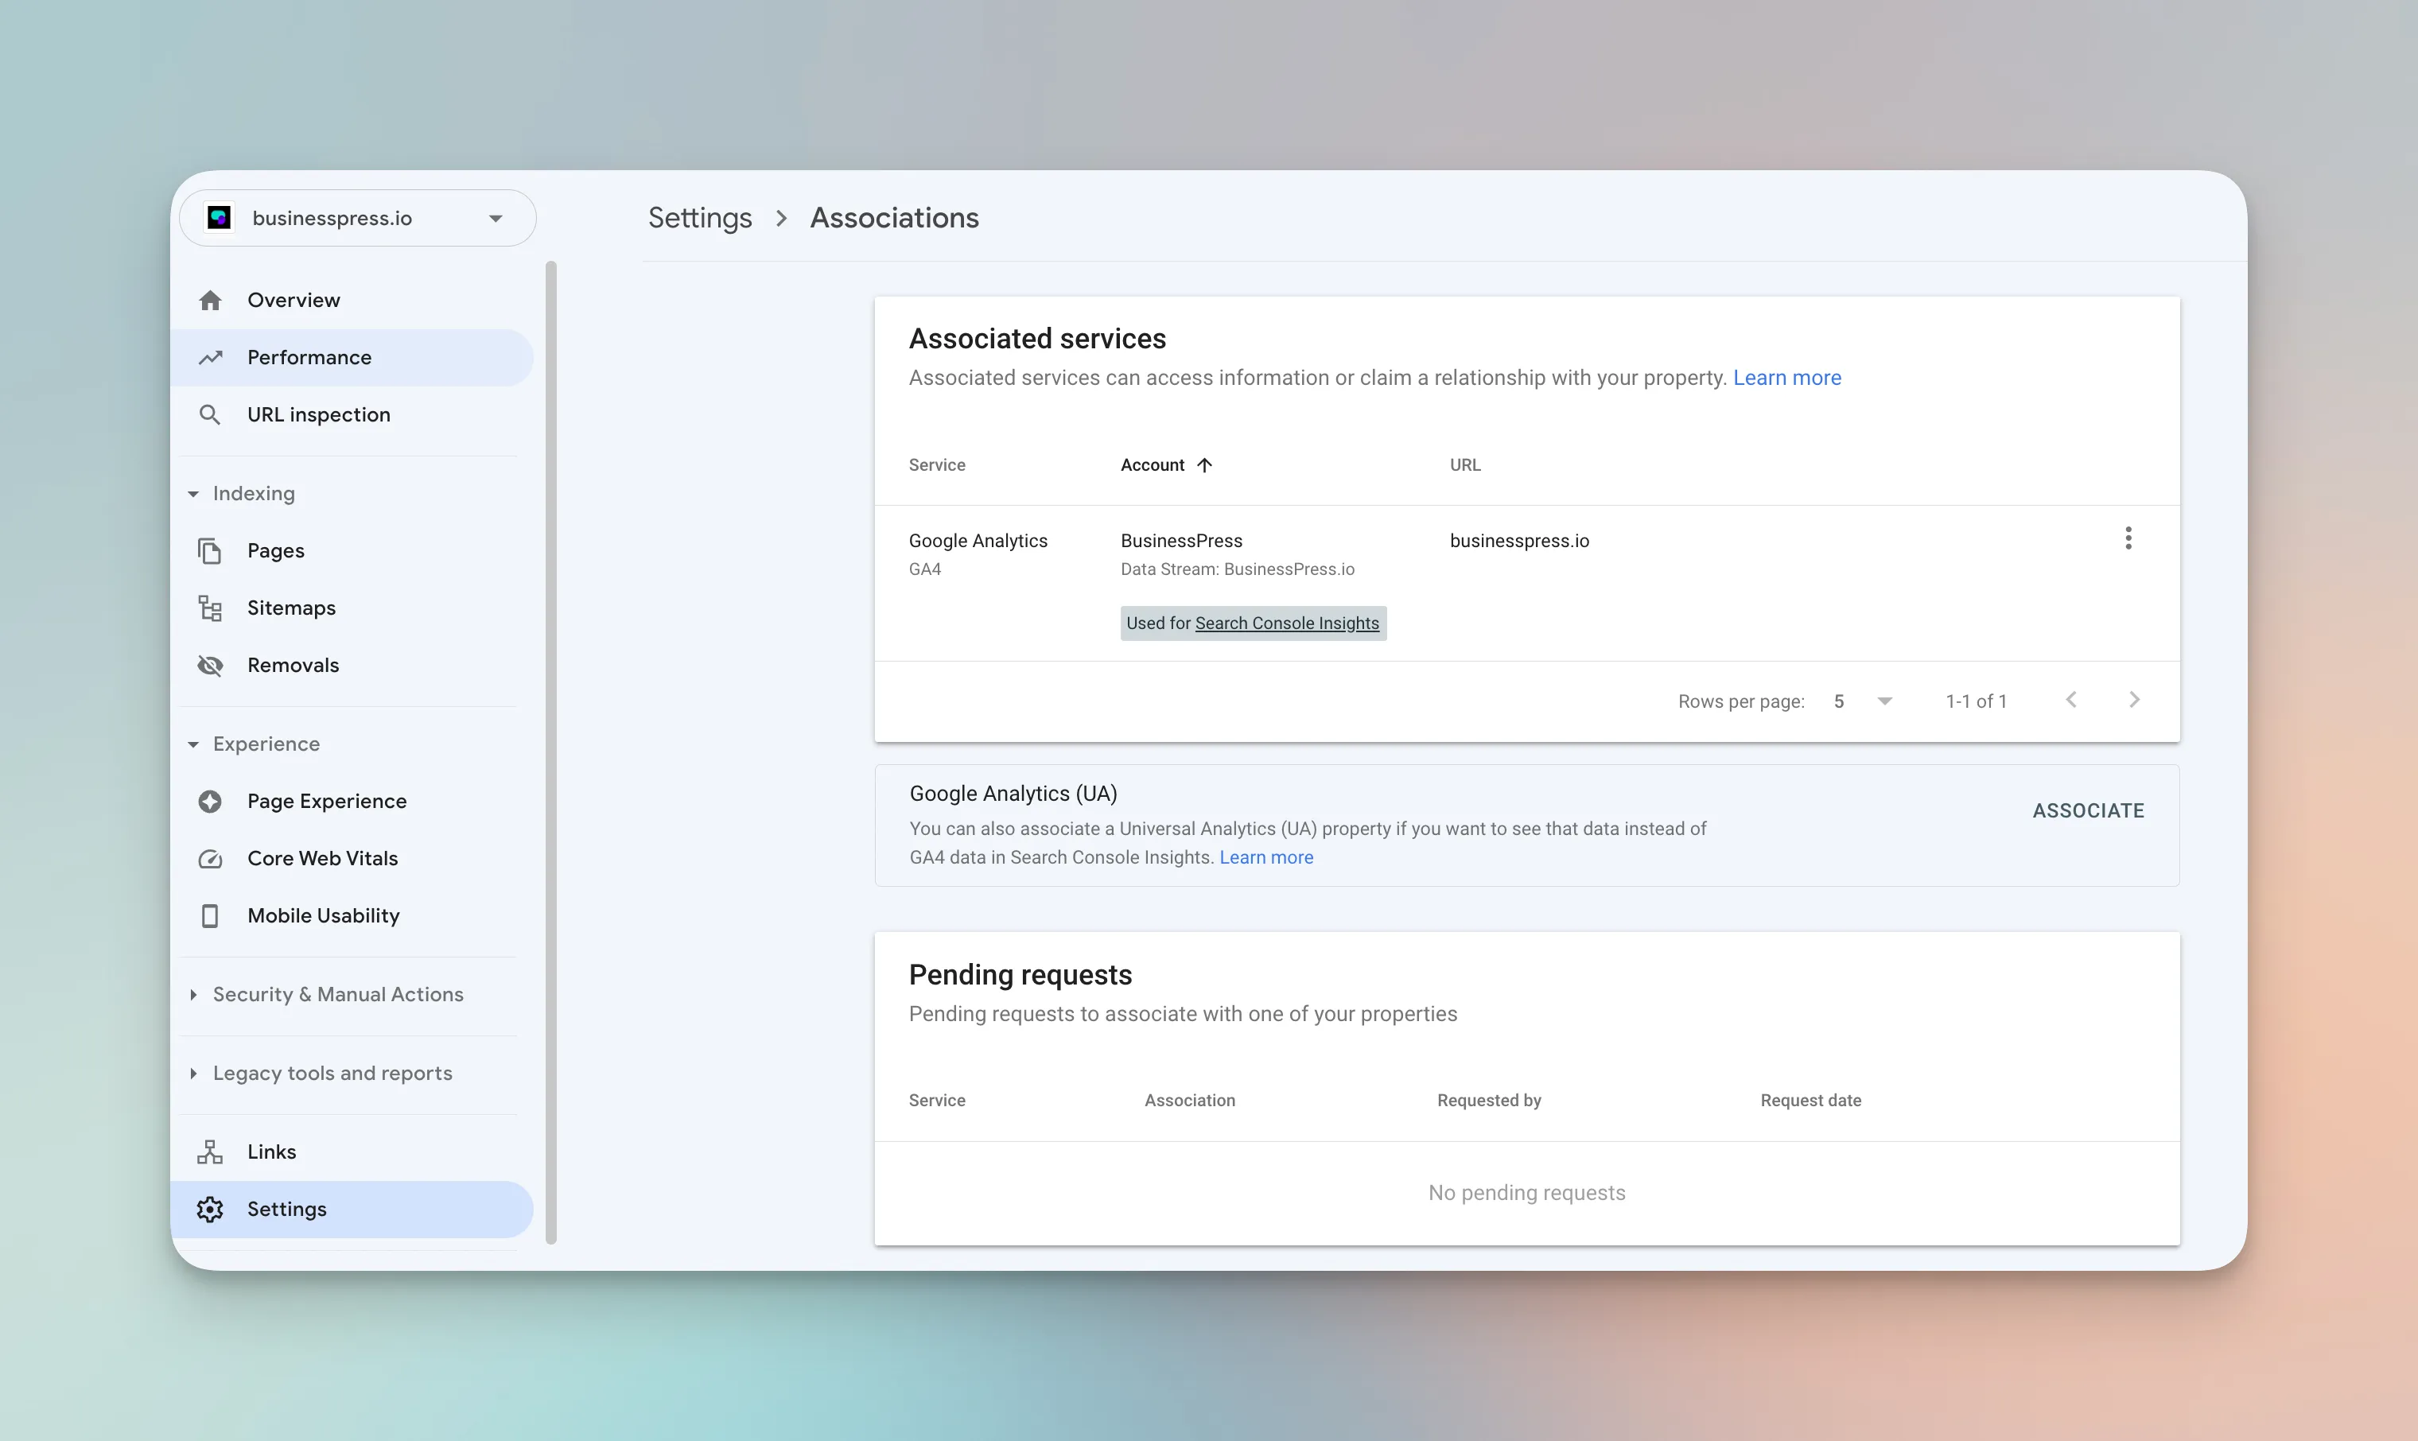Open the three-dot menu for Google Analytics row

click(x=2128, y=538)
